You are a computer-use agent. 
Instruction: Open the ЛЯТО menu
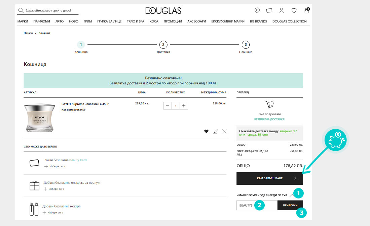coord(60,21)
